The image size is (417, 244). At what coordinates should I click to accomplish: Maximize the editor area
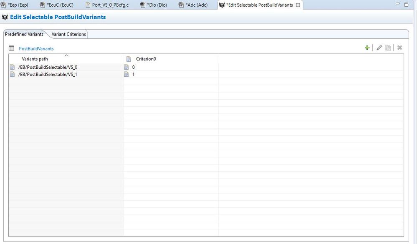(x=407, y=5)
